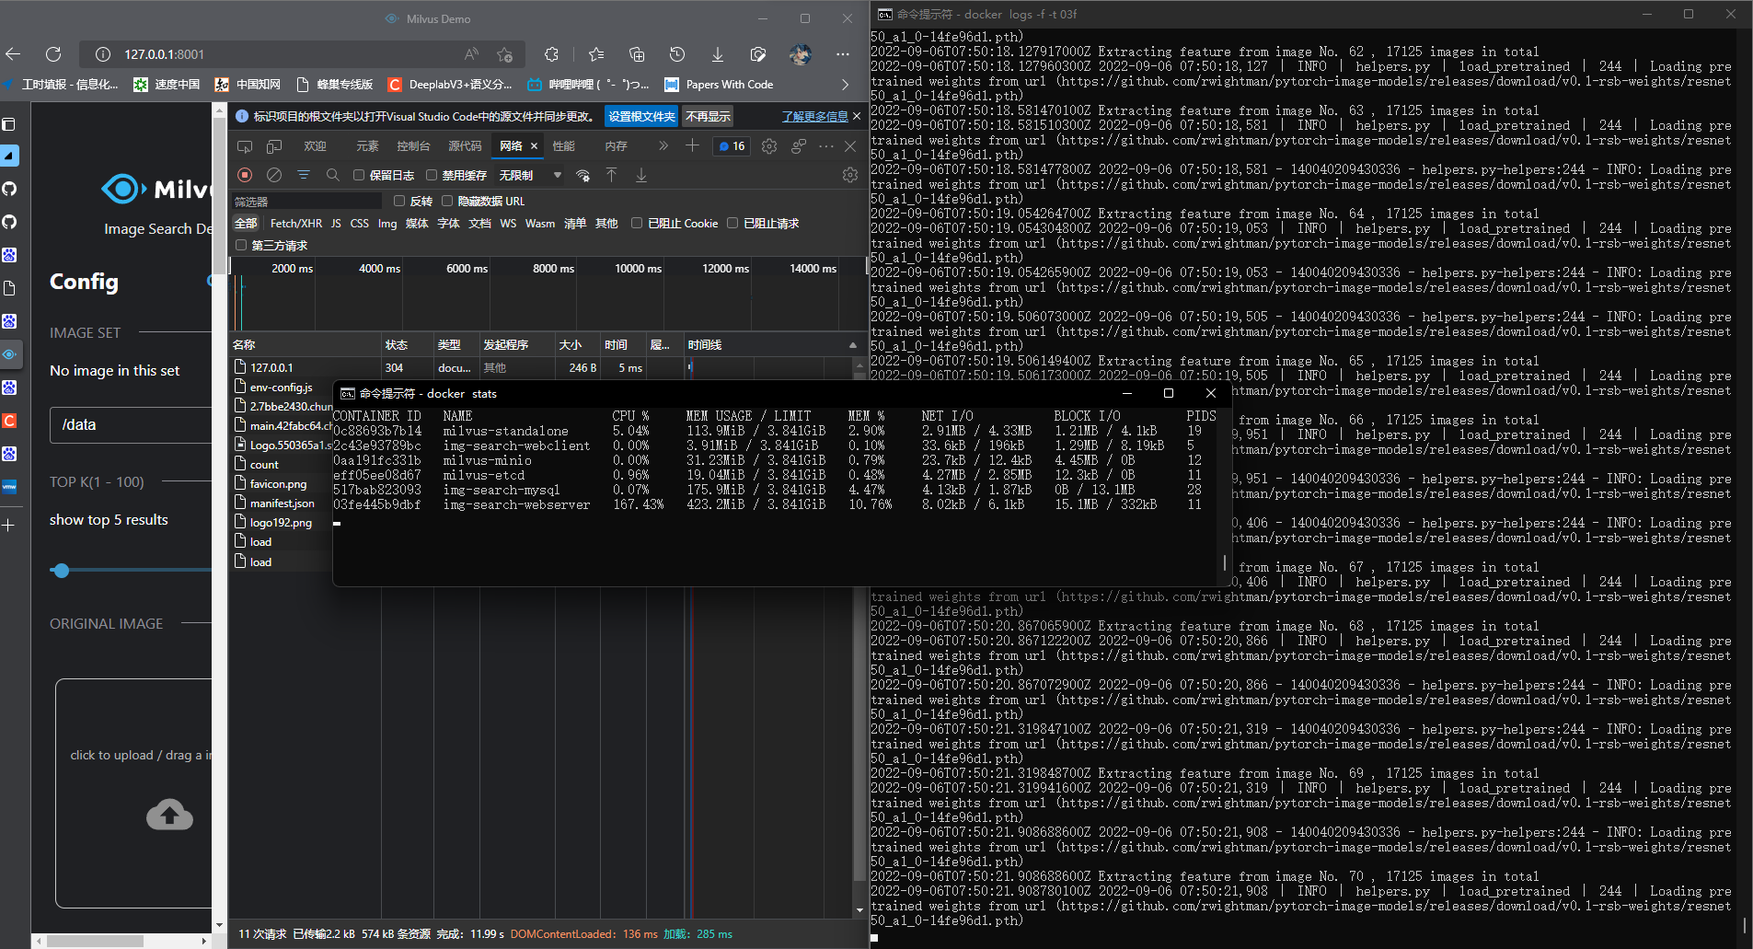Image resolution: width=1753 pixels, height=949 pixels.
Task: Expand the bookmarks bar overflow chevron
Action: (844, 84)
